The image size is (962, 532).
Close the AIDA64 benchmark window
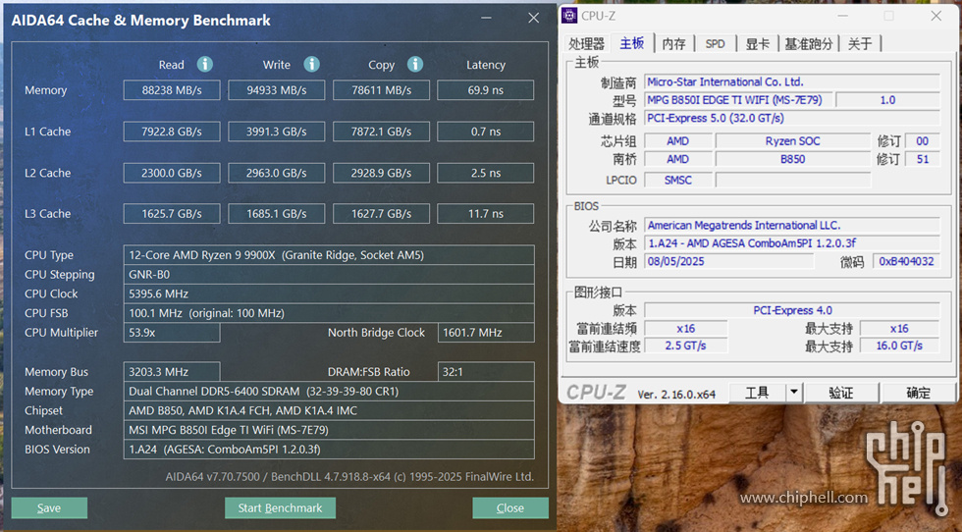pyautogui.click(x=534, y=19)
